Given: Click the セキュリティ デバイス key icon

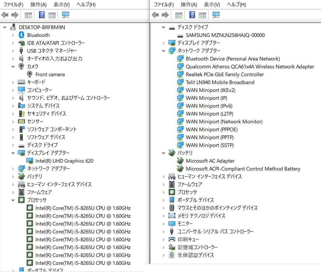Looking at the screenshot, I should [22, 113].
